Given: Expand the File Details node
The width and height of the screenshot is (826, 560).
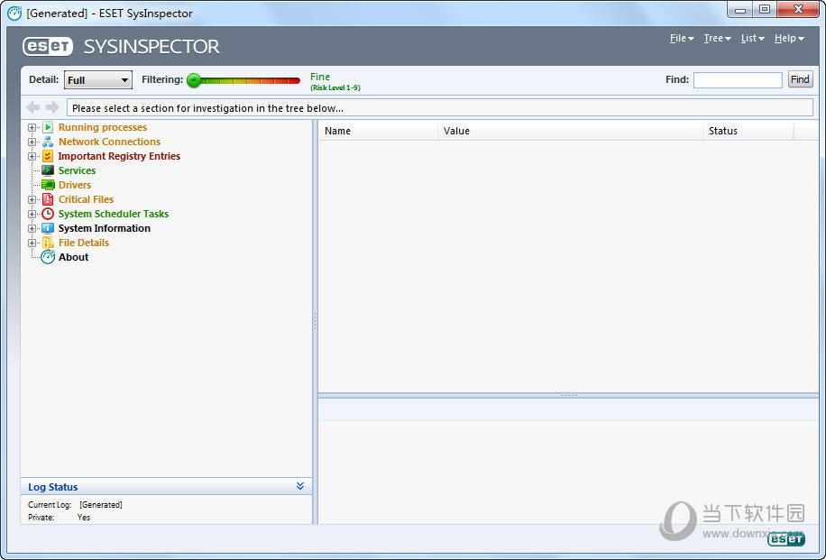Looking at the screenshot, I should pos(32,243).
